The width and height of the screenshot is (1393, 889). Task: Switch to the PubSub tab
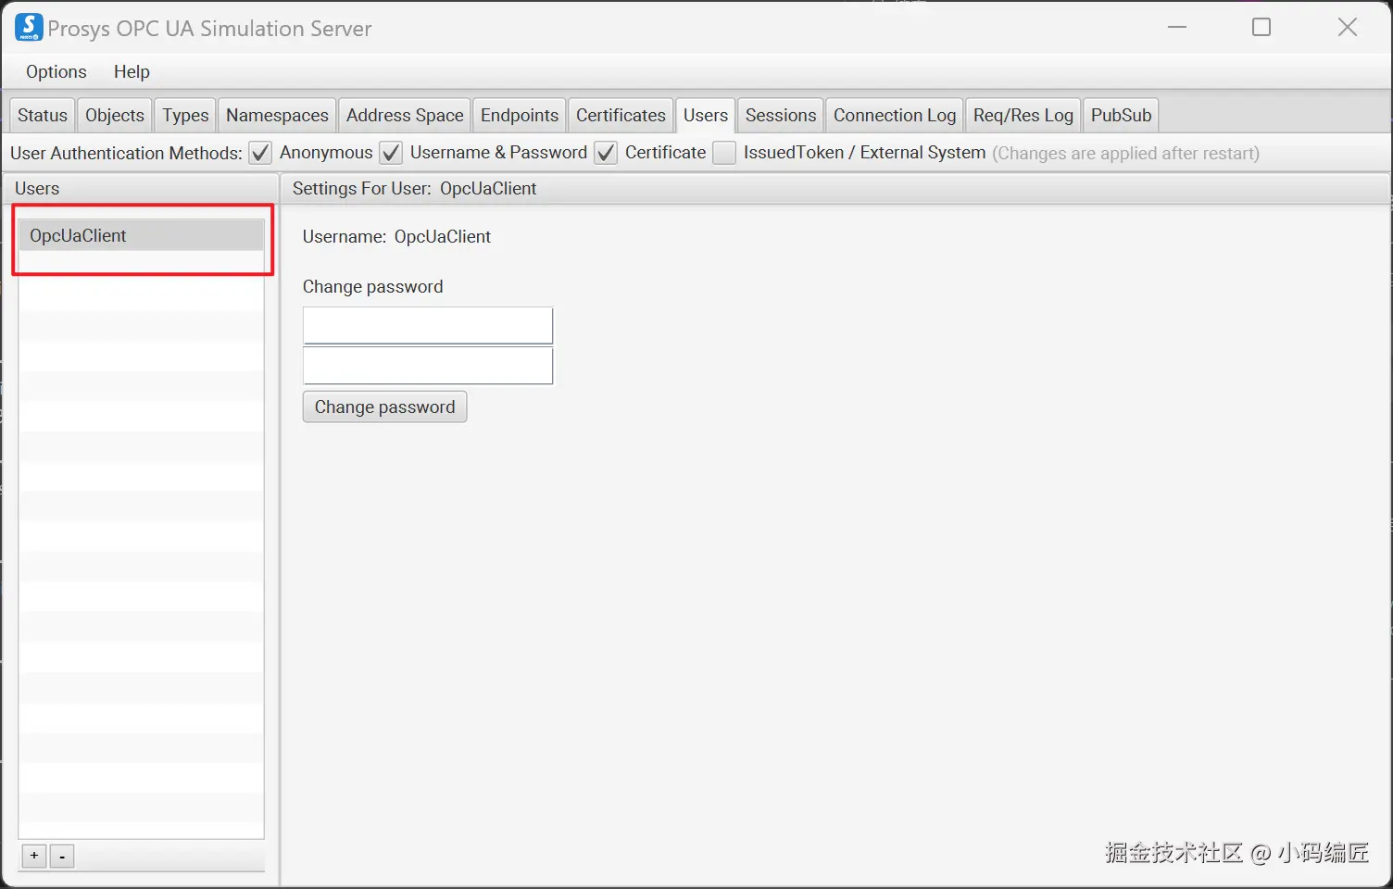click(1121, 115)
